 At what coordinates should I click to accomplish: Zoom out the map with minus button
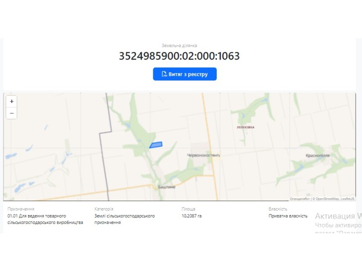click(11, 113)
